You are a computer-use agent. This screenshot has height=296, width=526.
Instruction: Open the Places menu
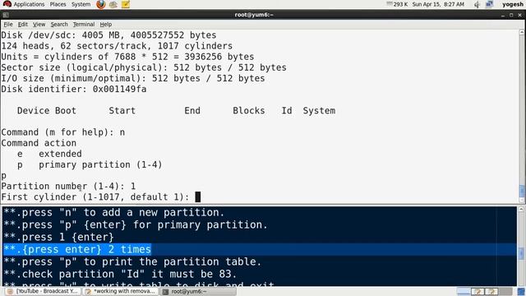[58, 4]
